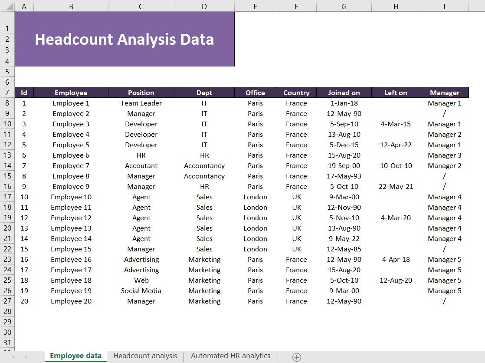
Task: Click the select-all corner triangle
Action: pyautogui.click(x=9, y=7)
